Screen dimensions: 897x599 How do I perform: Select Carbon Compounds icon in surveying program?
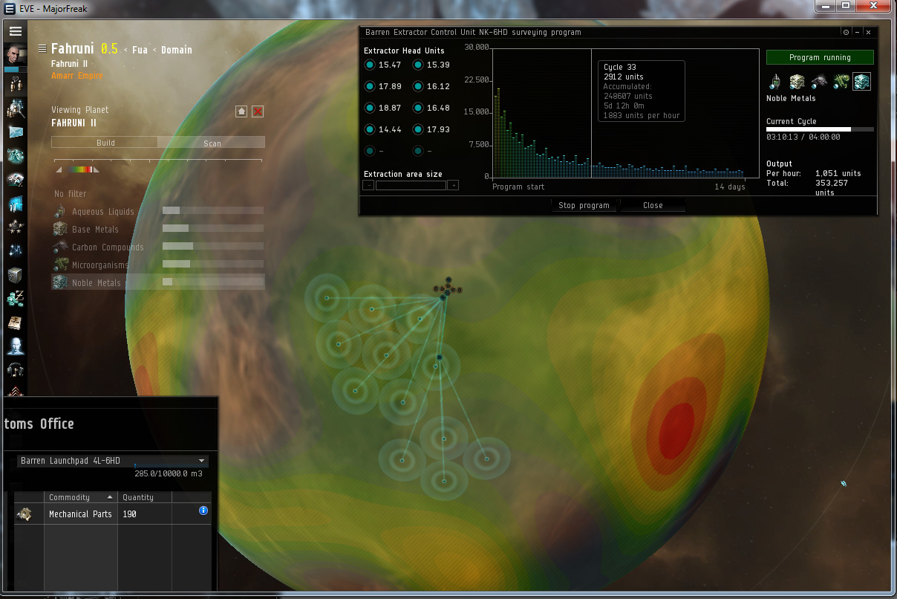819,82
